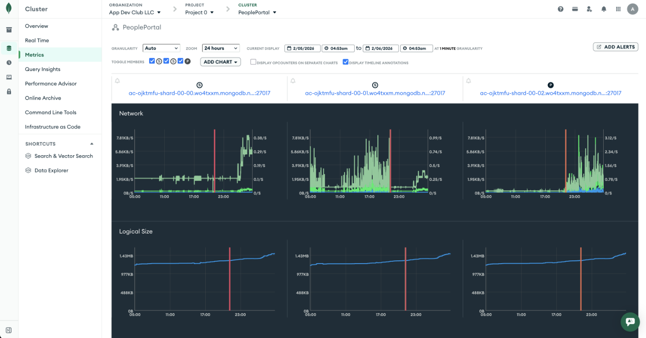Click the Add Alerts button
The width and height of the screenshot is (646, 338).
click(x=615, y=46)
